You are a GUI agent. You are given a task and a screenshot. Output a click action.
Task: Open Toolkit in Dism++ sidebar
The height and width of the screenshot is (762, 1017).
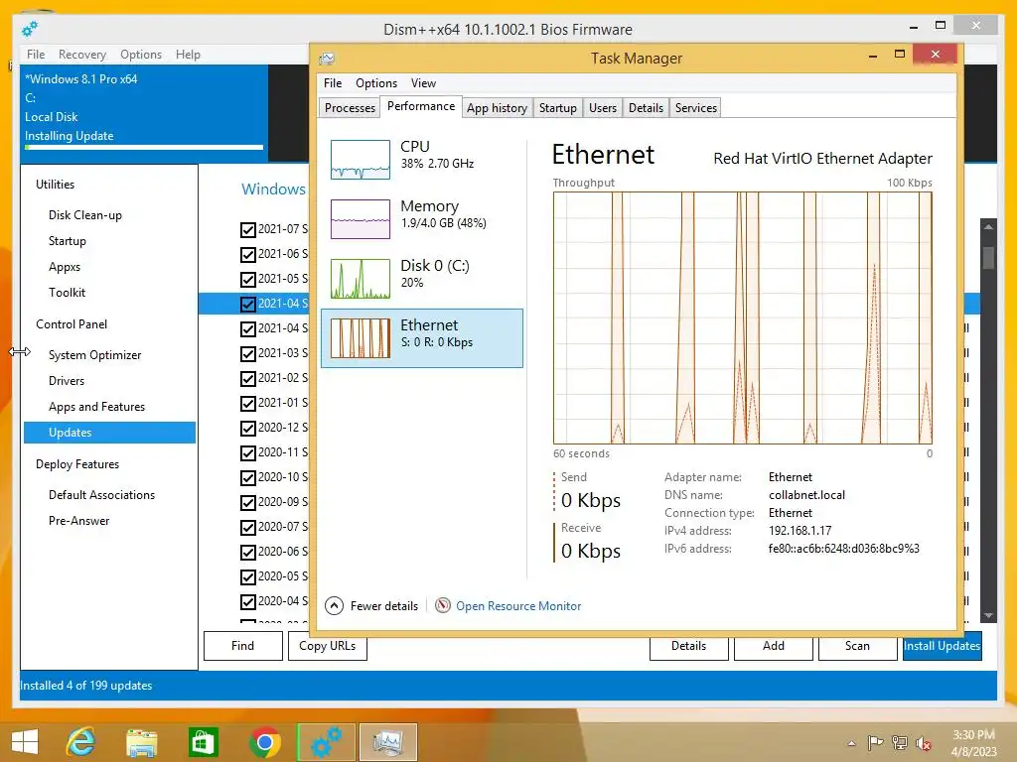67,293
